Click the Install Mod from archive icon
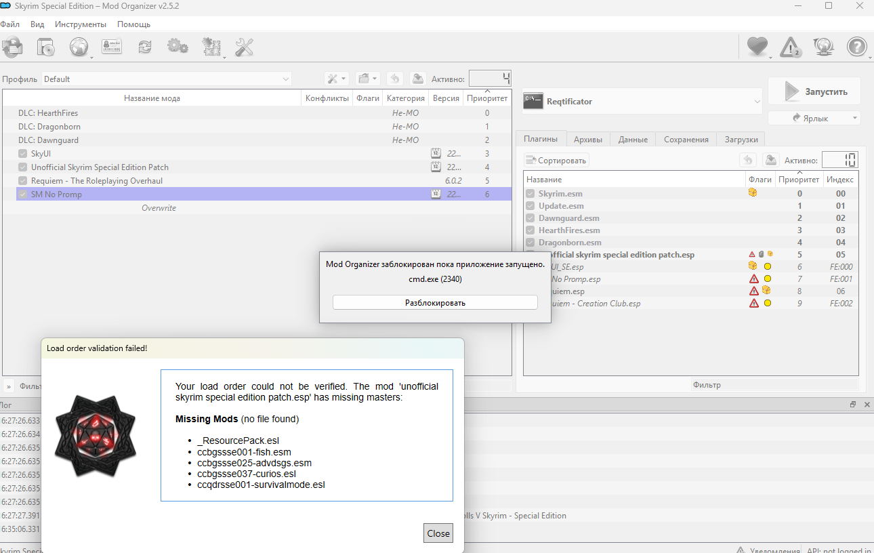874x553 pixels. coord(45,47)
